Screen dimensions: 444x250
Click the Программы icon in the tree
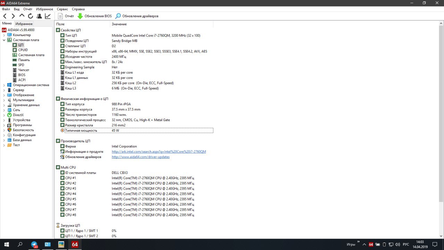tap(9, 125)
